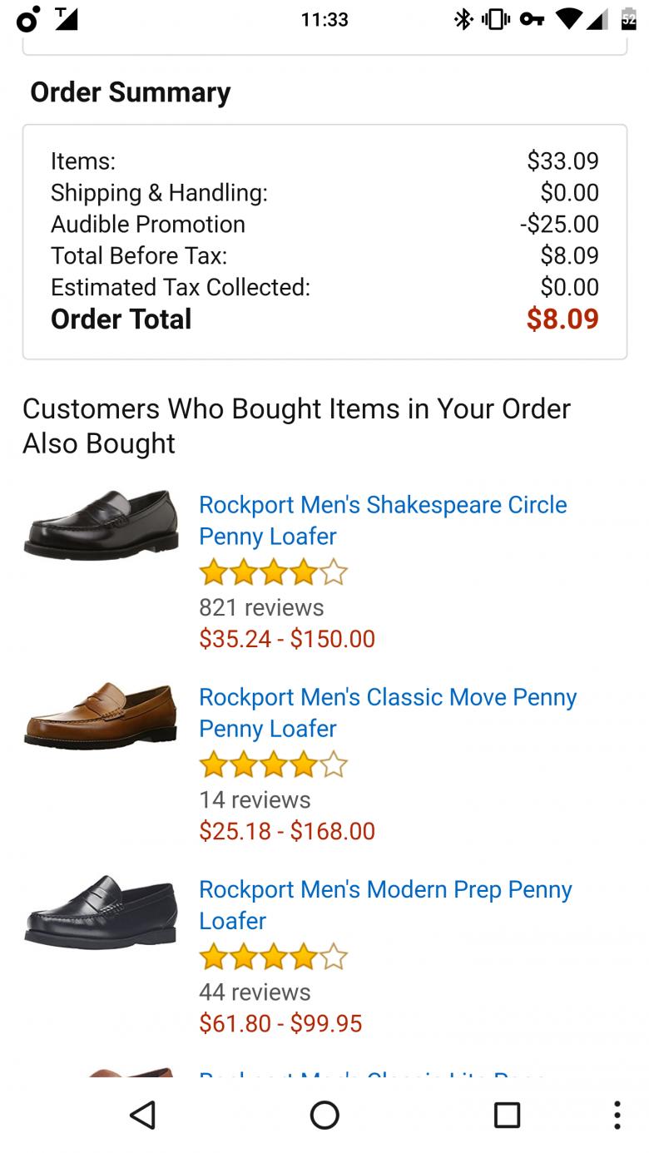Tap the Android back navigation button
Image resolution: width=649 pixels, height=1153 pixels.
coord(143,1115)
